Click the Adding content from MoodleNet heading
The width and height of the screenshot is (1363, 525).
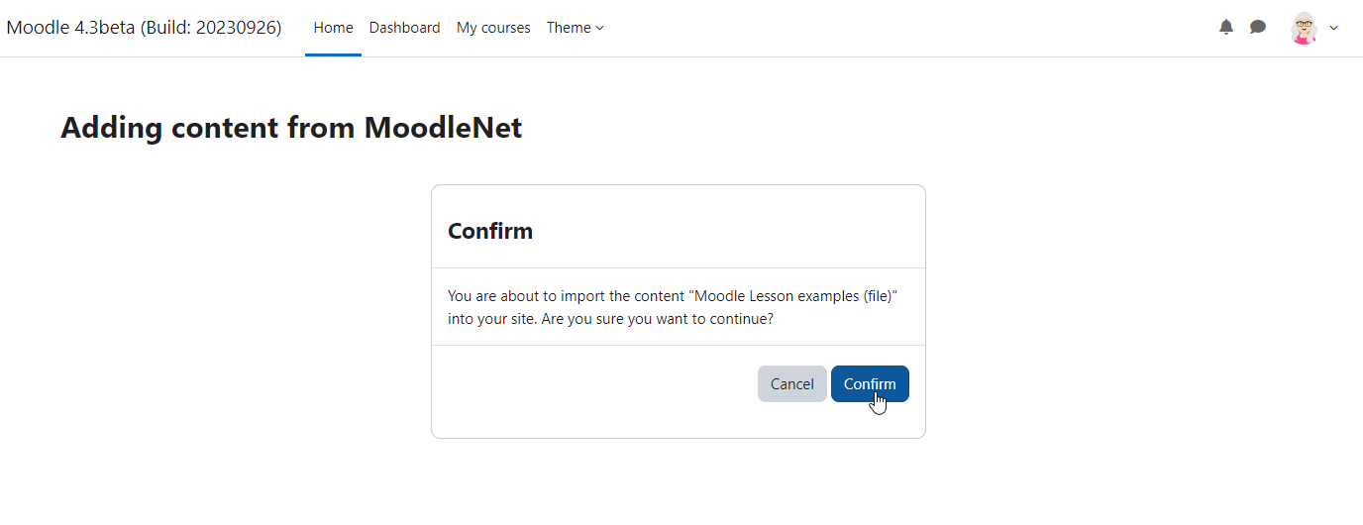(x=291, y=128)
